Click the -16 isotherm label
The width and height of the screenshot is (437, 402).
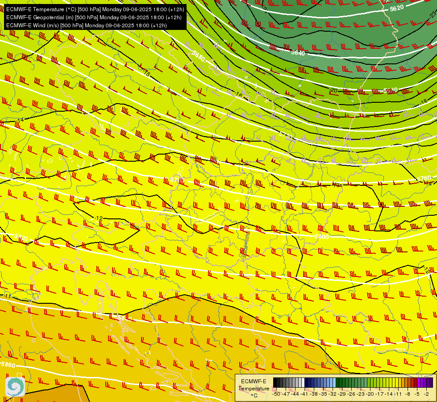(238, 94)
